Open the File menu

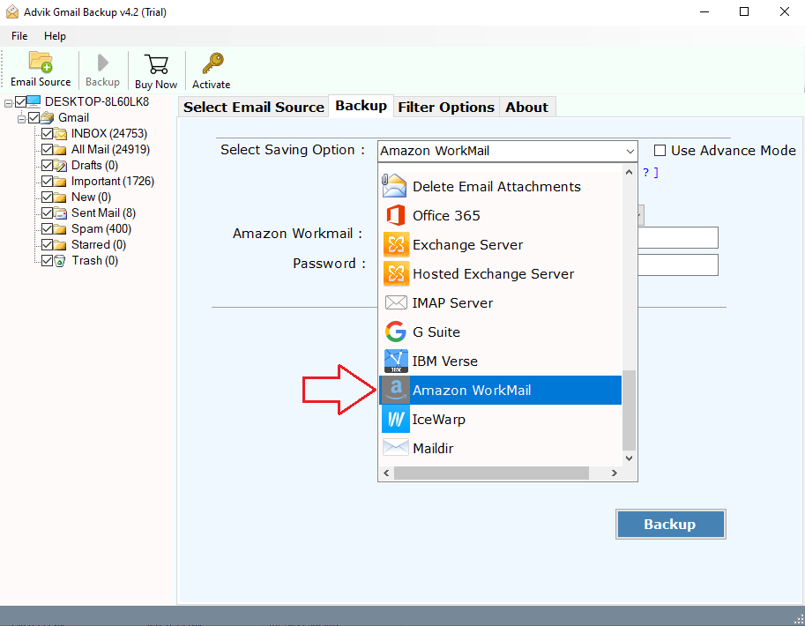(x=19, y=36)
